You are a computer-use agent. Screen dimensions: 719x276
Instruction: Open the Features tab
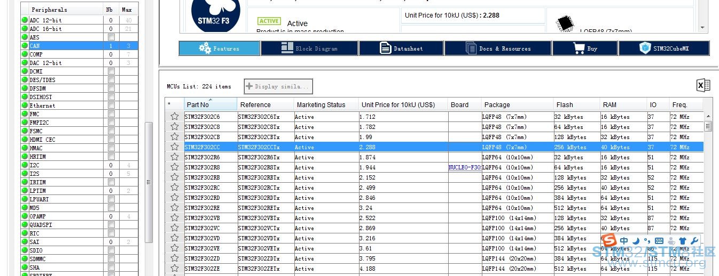219,48
